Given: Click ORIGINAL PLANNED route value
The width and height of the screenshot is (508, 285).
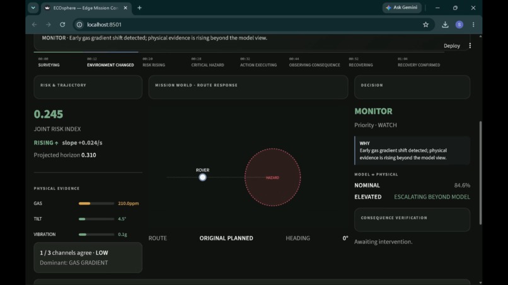Looking at the screenshot, I should click(x=226, y=238).
